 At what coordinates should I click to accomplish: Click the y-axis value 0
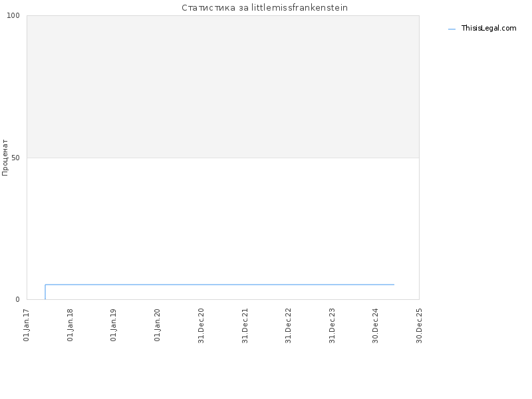[x=18, y=300]
